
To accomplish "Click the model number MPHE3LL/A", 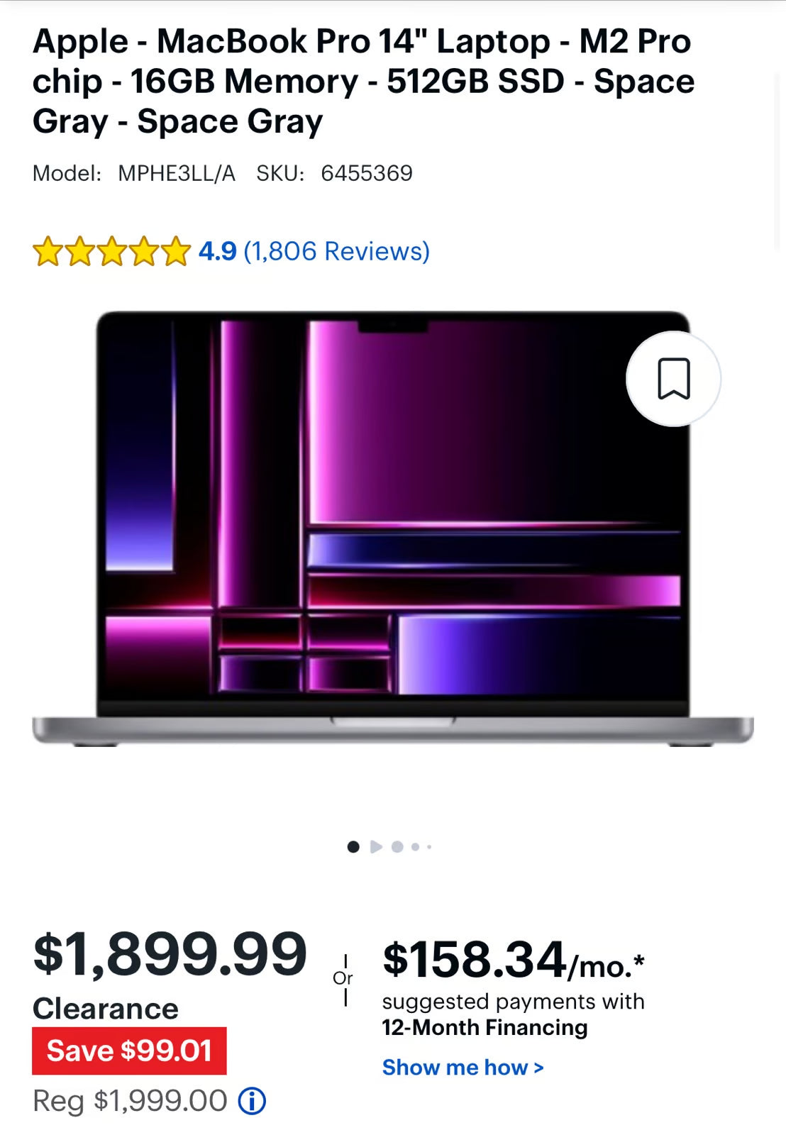I will 177,173.
